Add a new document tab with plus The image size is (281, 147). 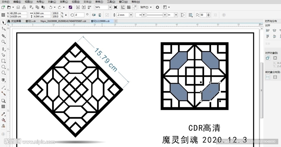116,21
